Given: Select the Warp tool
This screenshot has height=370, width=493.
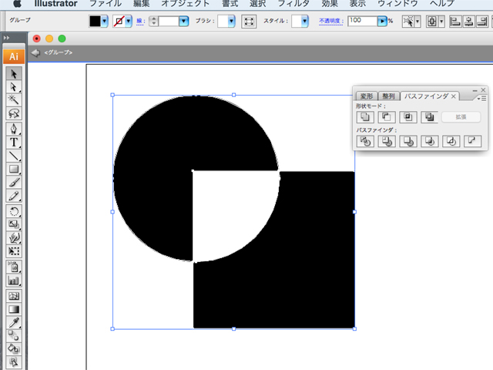Looking at the screenshot, I should [14, 237].
